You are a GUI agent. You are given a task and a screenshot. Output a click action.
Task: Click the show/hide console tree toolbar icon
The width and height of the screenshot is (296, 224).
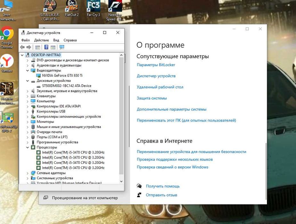pyautogui.click(x=37, y=47)
